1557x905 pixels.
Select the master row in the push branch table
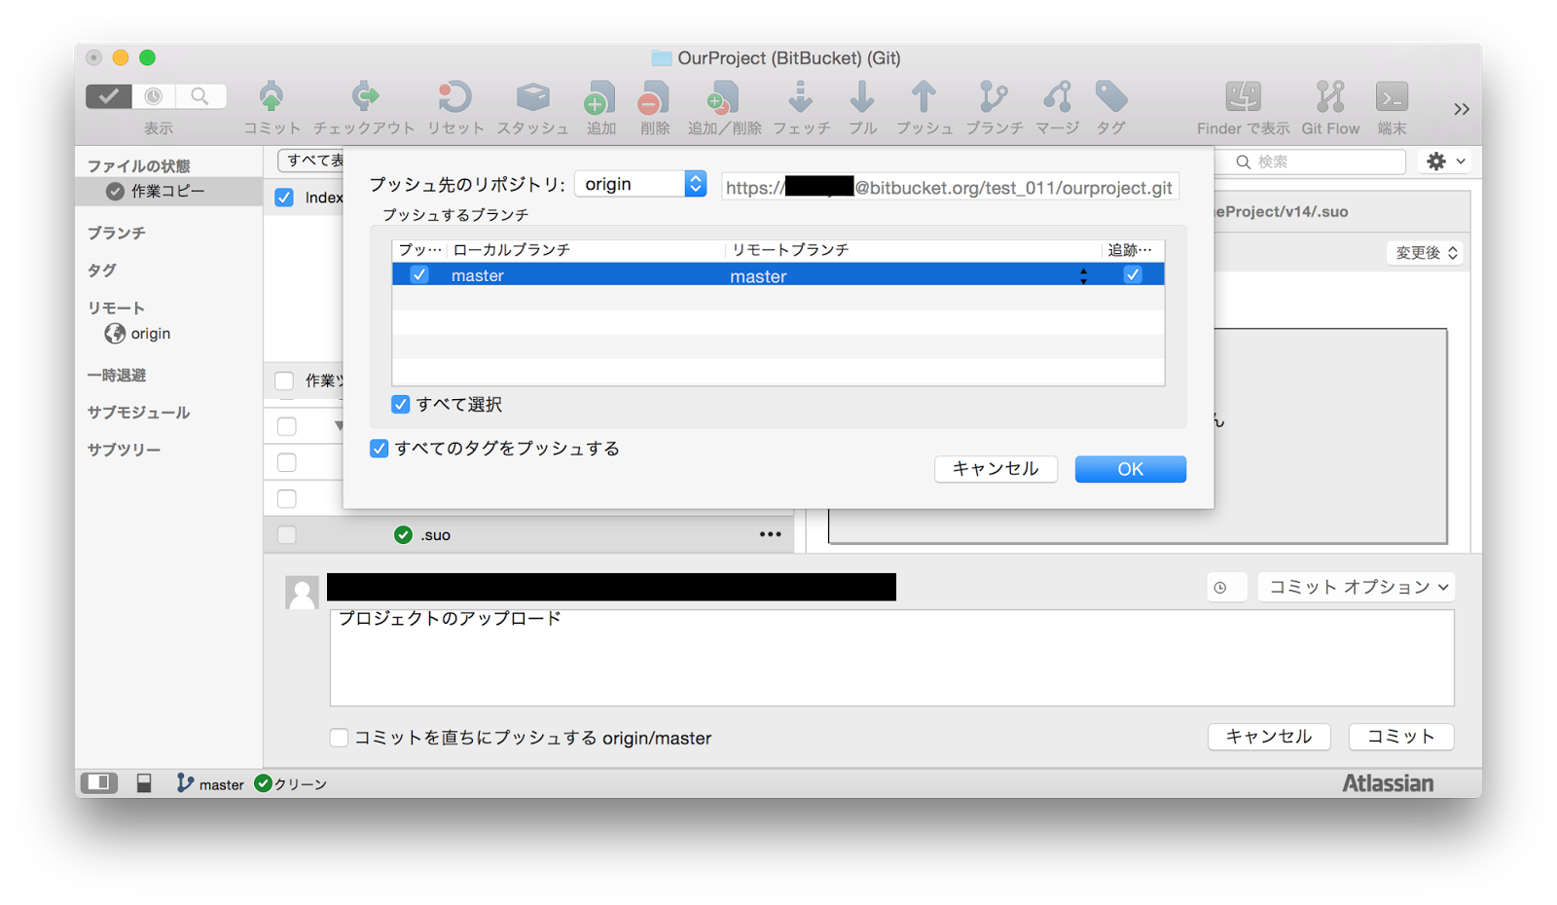coord(778,274)
